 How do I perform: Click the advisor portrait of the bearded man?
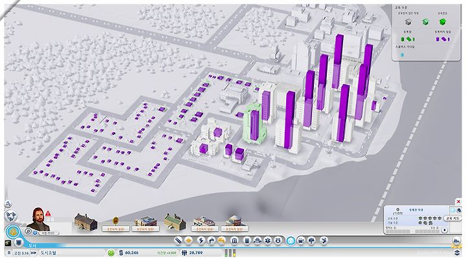(x=38, y=219)
